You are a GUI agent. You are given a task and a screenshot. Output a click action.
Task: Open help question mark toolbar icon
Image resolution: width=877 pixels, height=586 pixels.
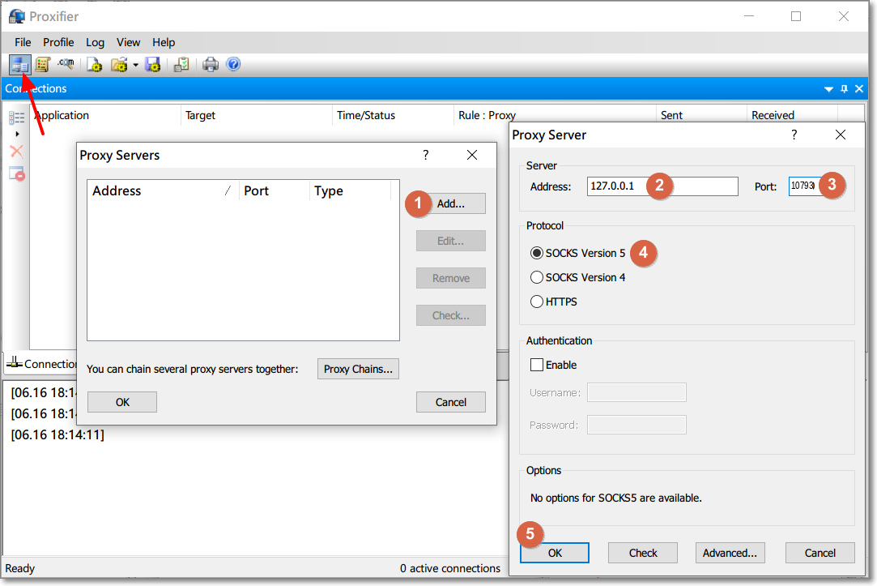pos(233,64)
